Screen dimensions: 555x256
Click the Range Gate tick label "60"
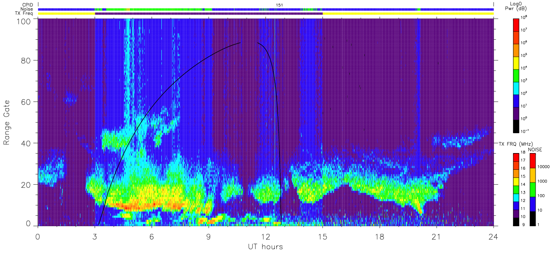coord(26,102)
